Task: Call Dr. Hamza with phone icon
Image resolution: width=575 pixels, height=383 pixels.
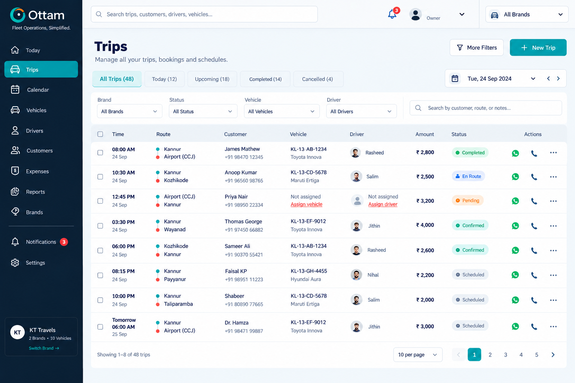Action: (534, 327)
